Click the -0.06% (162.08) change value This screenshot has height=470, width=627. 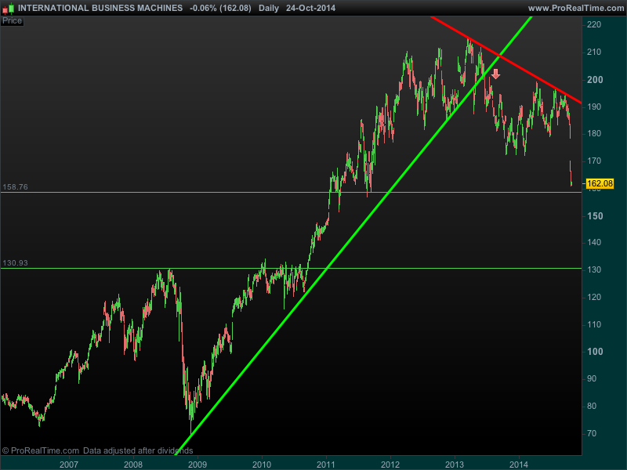[220, 8]
